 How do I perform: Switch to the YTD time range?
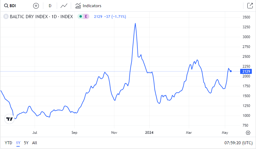click(x=9, y=143)
